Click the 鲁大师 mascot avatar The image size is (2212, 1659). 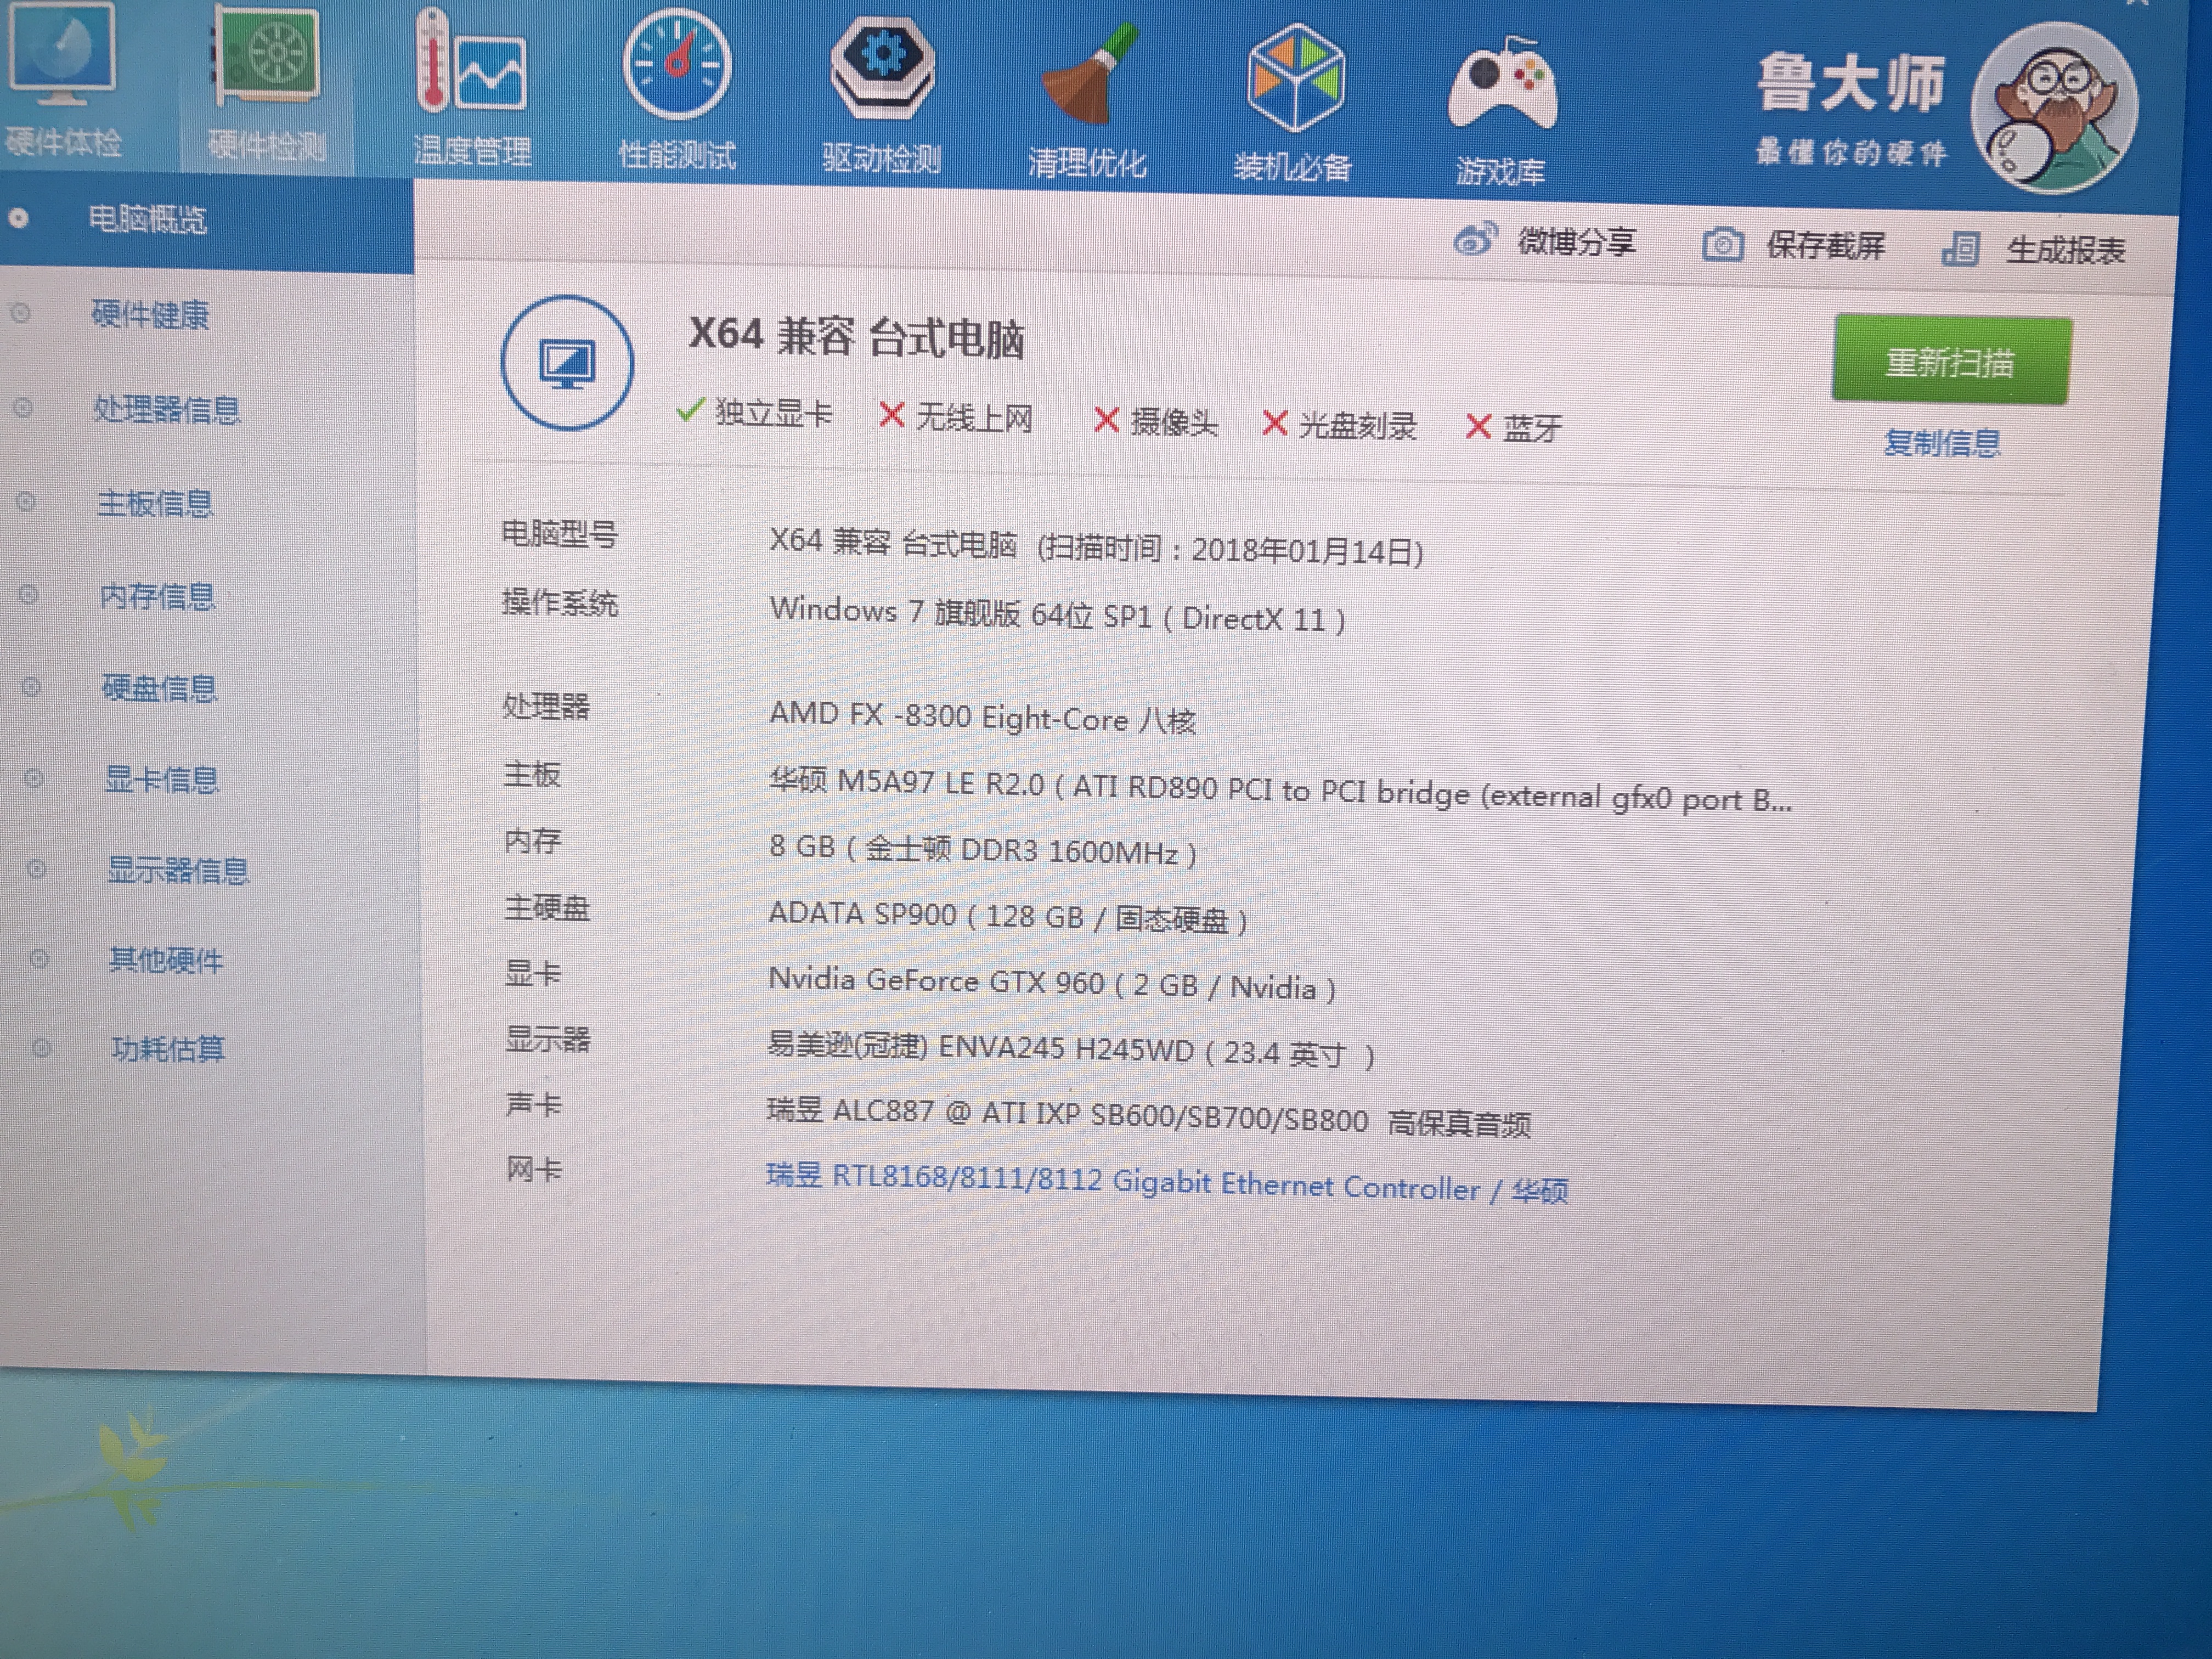2054,108
